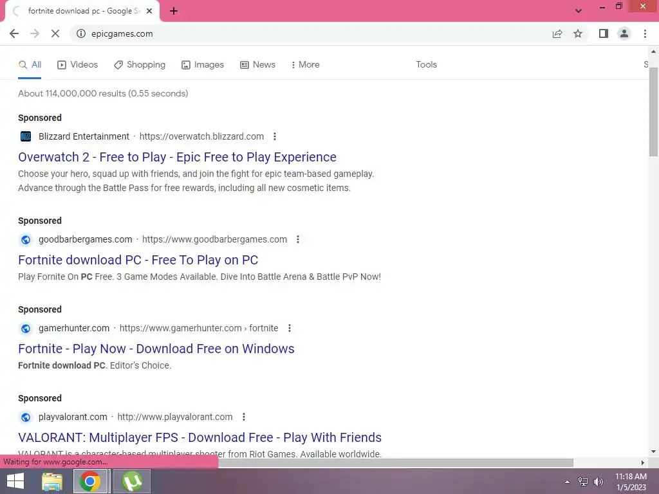
Task: Open options menu for gamerhunter.com ad
Action: click(x=289, y=328)
